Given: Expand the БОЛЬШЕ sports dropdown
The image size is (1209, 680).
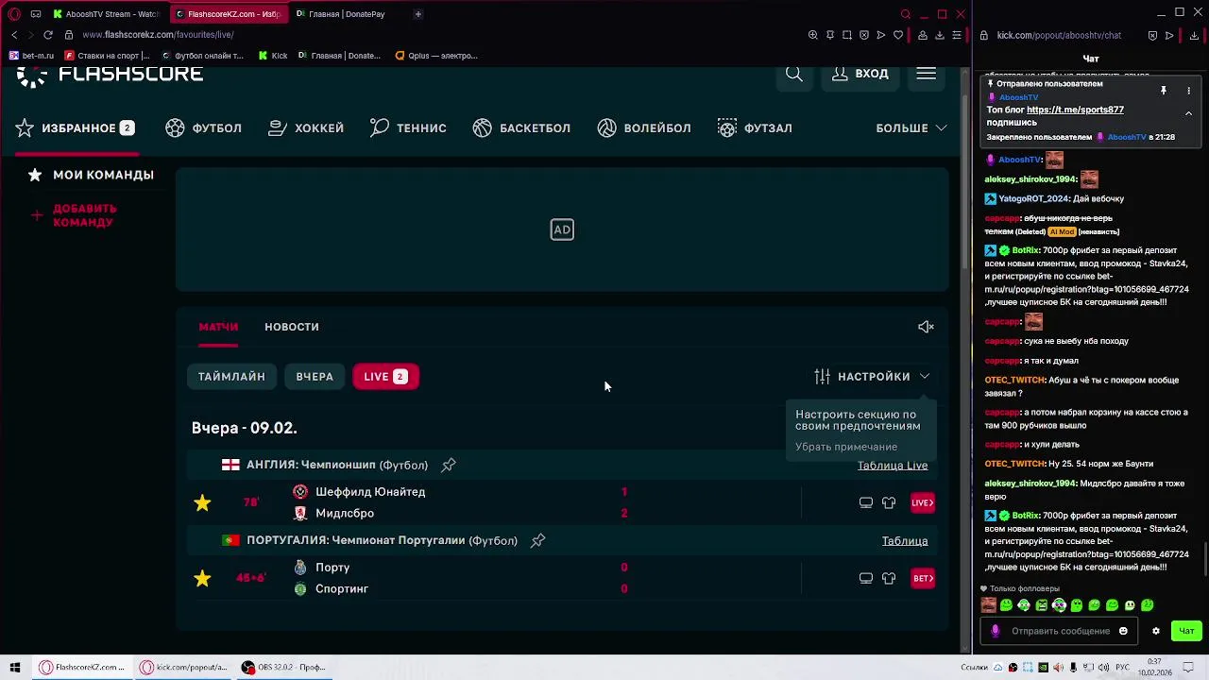Looking at the screenshot, I should coord(911,127).
